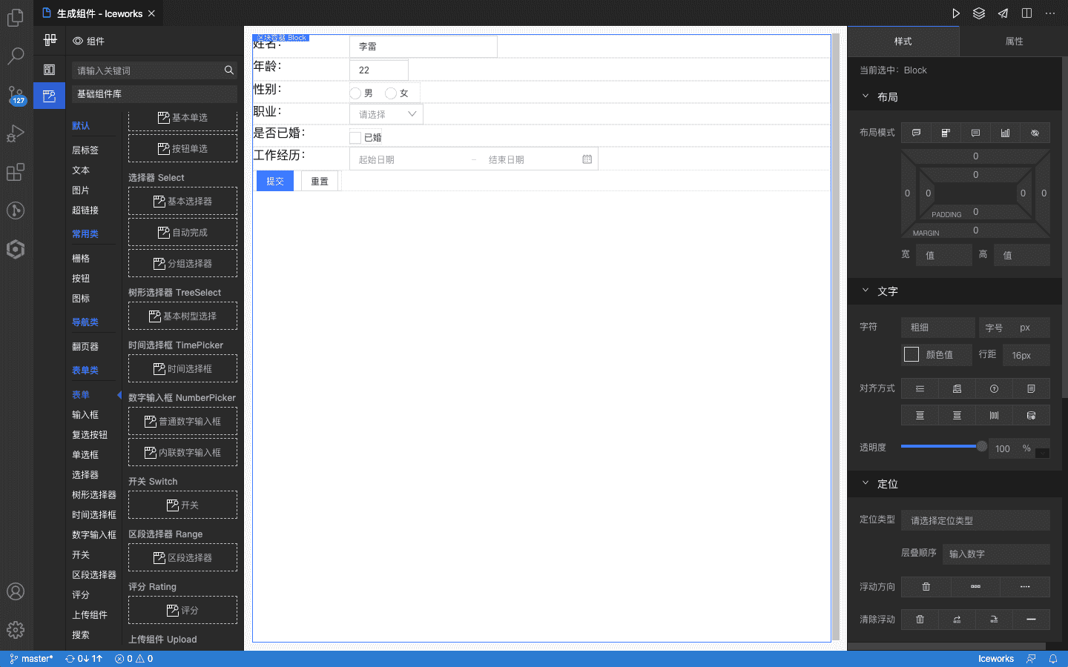Split the editor using the split-view icon
The image size is (1068, 667).
(x=1027, y=13)
